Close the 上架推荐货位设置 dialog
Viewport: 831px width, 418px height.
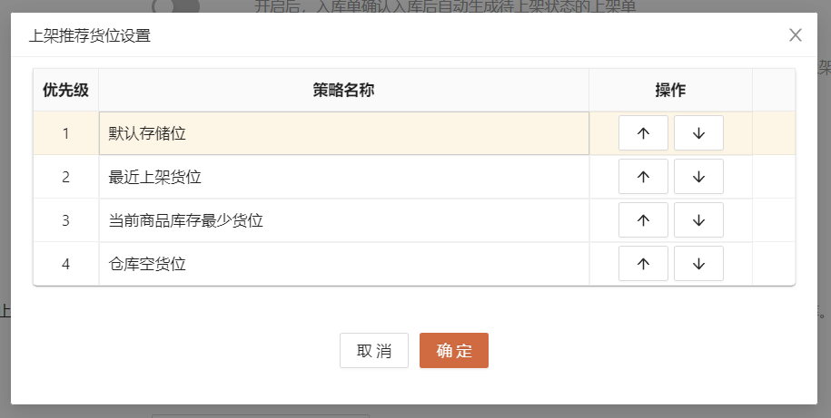click(796, 35)
